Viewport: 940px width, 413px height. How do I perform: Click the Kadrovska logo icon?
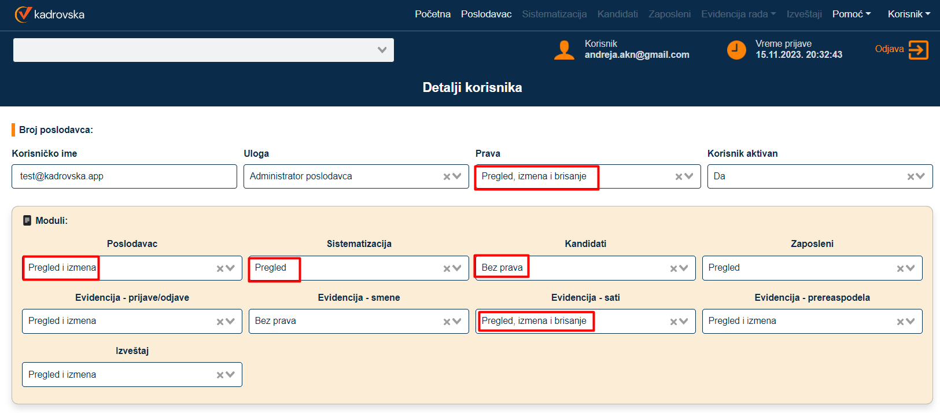click(23, 14)
